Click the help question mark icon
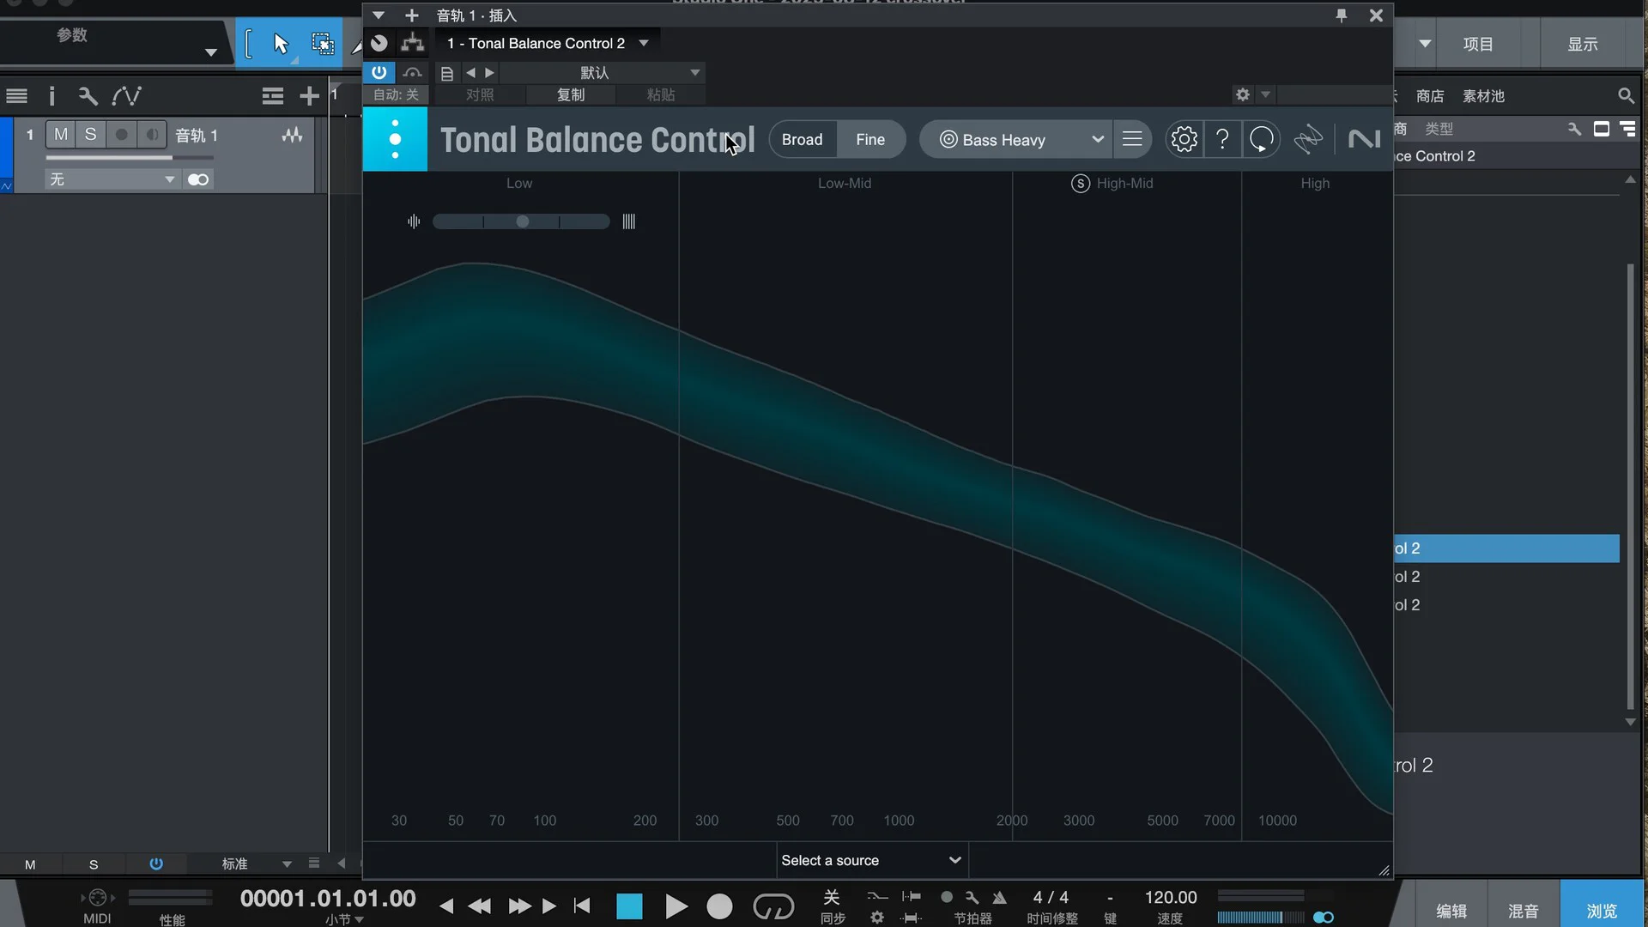 coord(1222,139)
